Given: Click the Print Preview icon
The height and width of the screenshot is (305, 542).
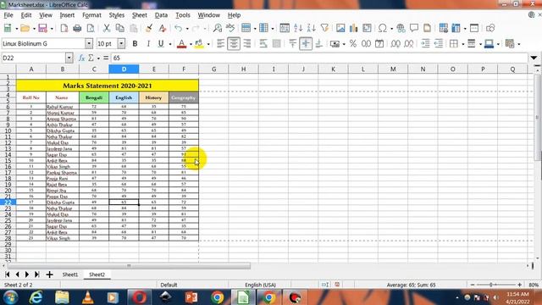Looking at the screenshot, I should [91, 28].
